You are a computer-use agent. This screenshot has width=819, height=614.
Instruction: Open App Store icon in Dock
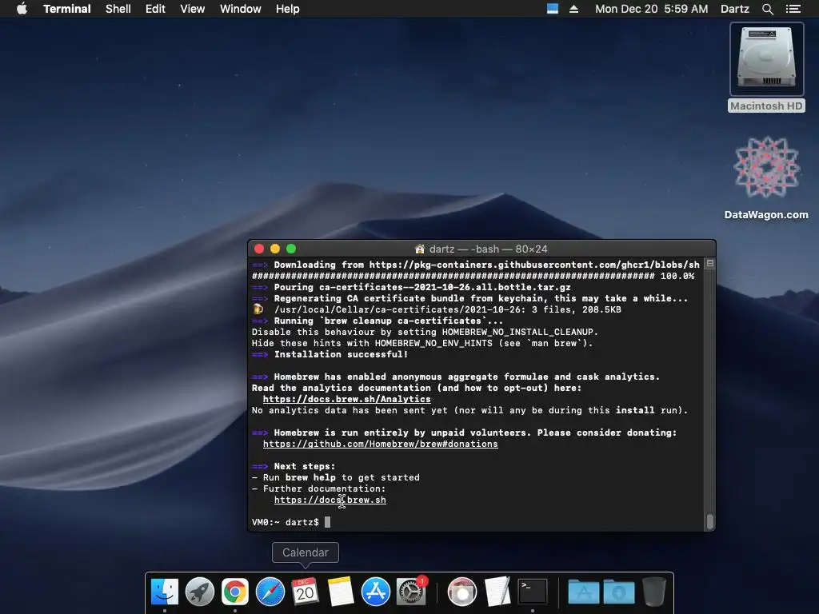tap(376, 592)
